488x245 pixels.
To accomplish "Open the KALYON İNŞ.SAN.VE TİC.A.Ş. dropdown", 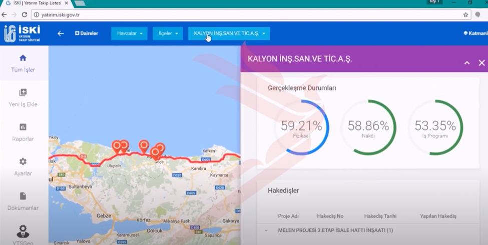I will tap(229, 33).
